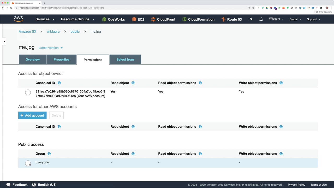The height and width of the screenshot is (188, 334).
Task: Click the zoom magnifier icon in the address bar
Action: pos(249,8)
